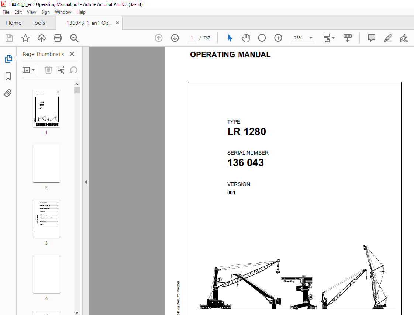The width and height of the screenshot is (414, 315).
Task: Click the total pages 767 text
Action: coord(207,38)
